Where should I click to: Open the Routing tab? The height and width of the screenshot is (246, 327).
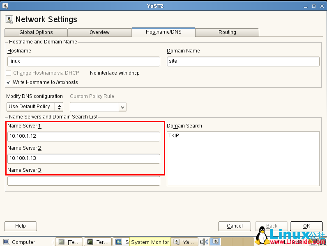point(227,32)
